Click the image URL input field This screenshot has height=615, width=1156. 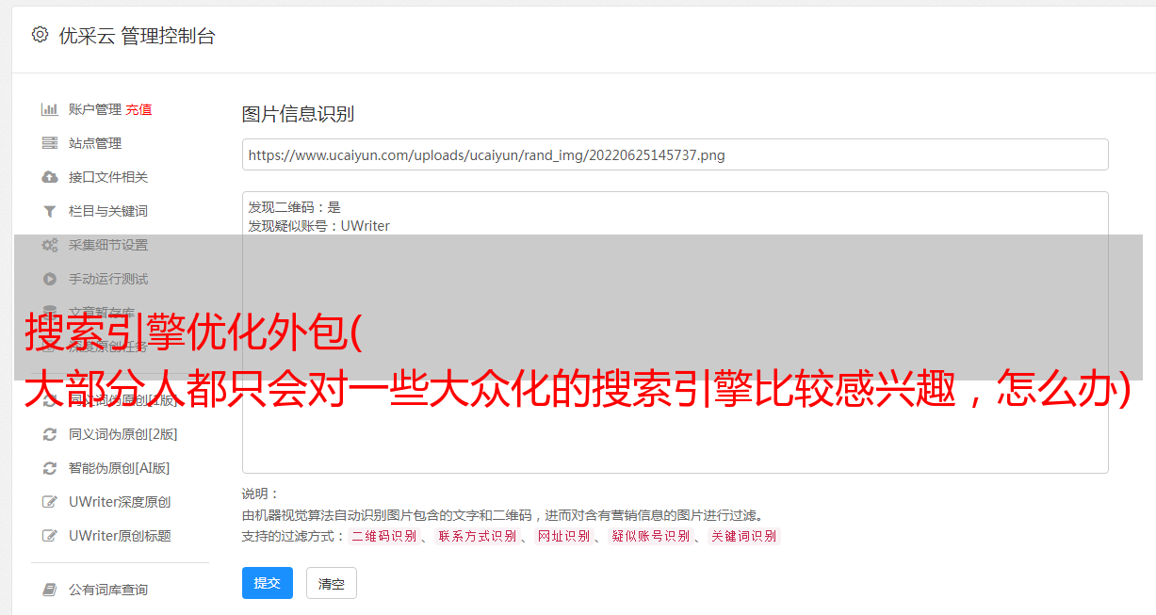675,154
